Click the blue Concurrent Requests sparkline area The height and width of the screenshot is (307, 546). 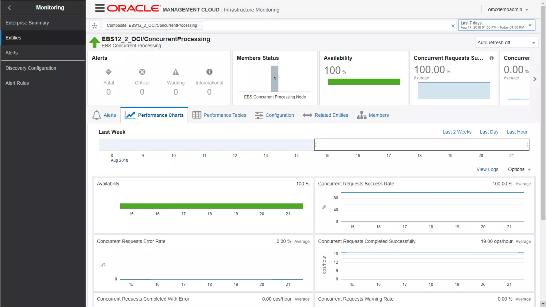(454, 91)
